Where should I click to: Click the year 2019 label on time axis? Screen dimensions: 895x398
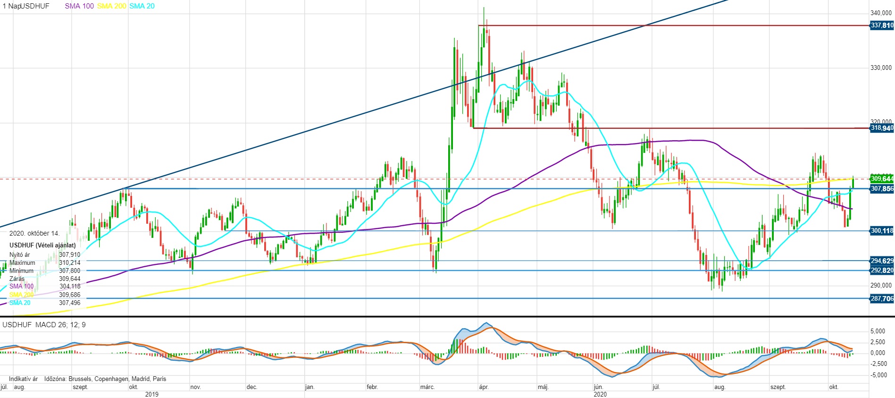pos(152,394)
